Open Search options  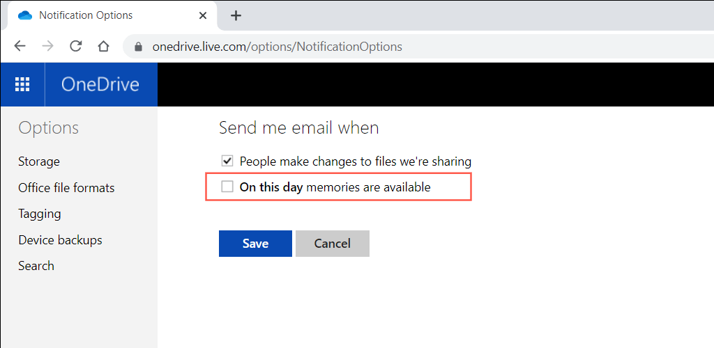pyautogui.click(x=36, y=266)
